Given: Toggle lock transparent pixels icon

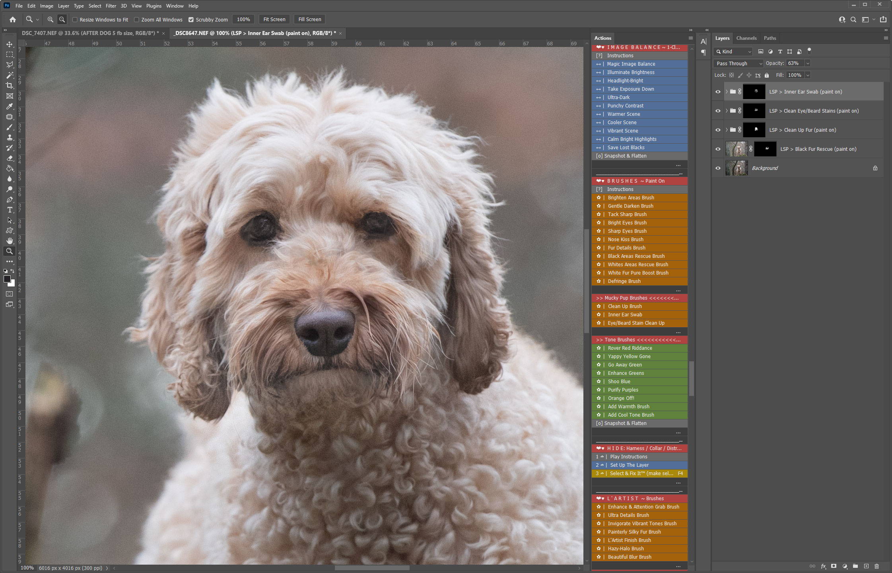Looking at the screenshot, I should click(x=731, y=75).
